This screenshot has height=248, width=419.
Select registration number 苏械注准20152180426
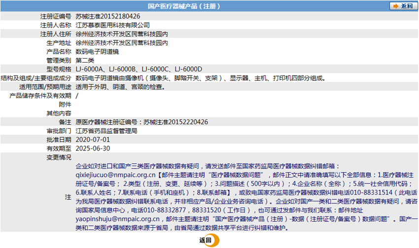point(107,16)
